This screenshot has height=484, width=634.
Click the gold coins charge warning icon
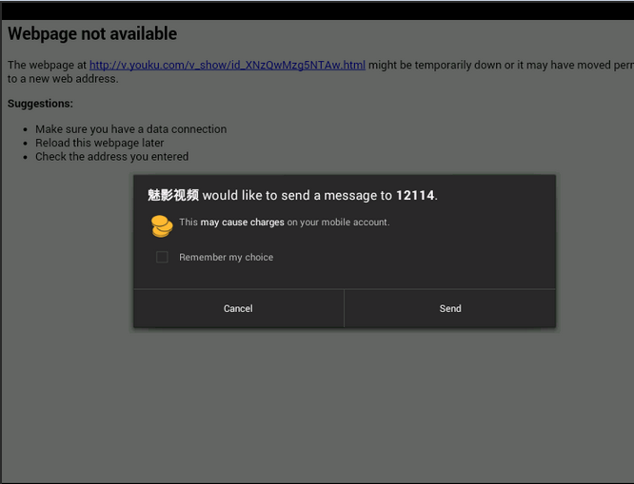click(162, 225)
